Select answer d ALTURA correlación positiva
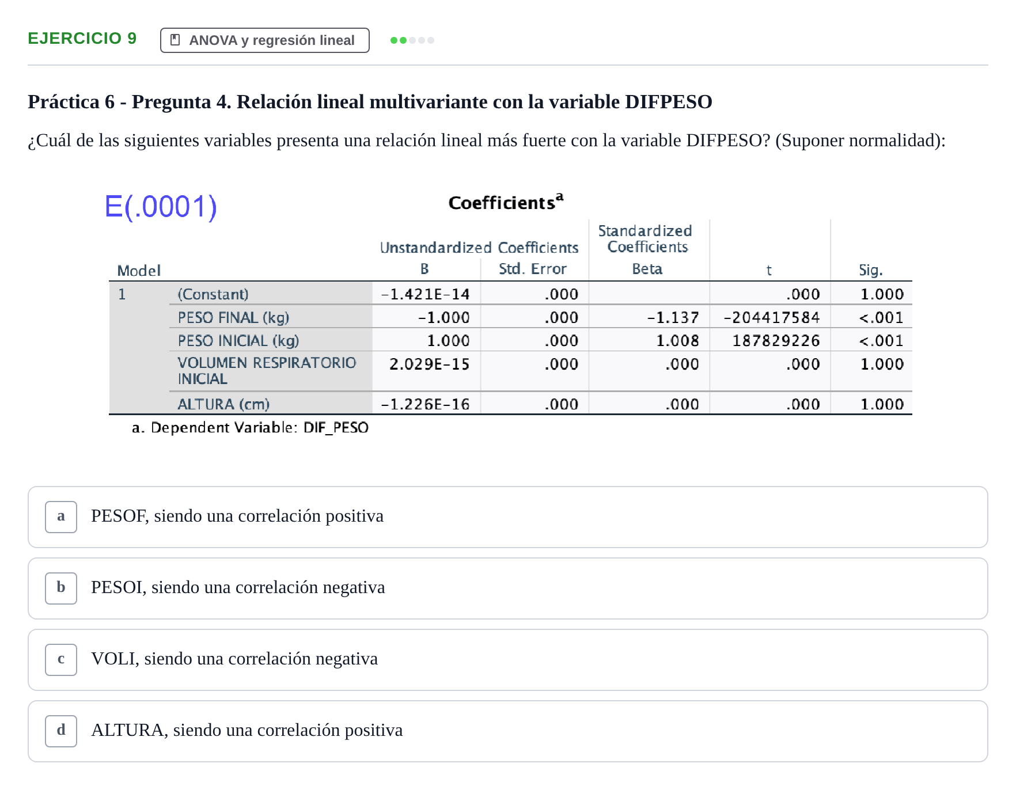 click(507, 731)
